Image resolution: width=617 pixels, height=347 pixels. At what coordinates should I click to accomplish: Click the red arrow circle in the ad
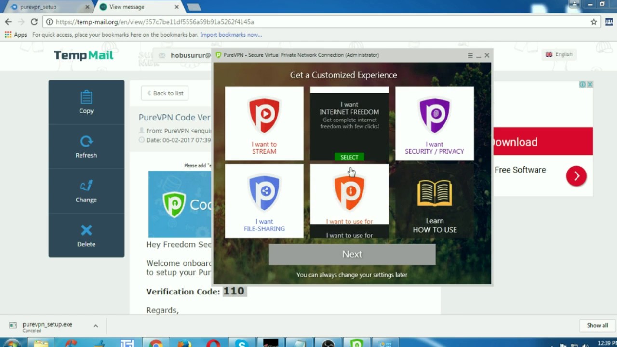[x=577, y=176]
